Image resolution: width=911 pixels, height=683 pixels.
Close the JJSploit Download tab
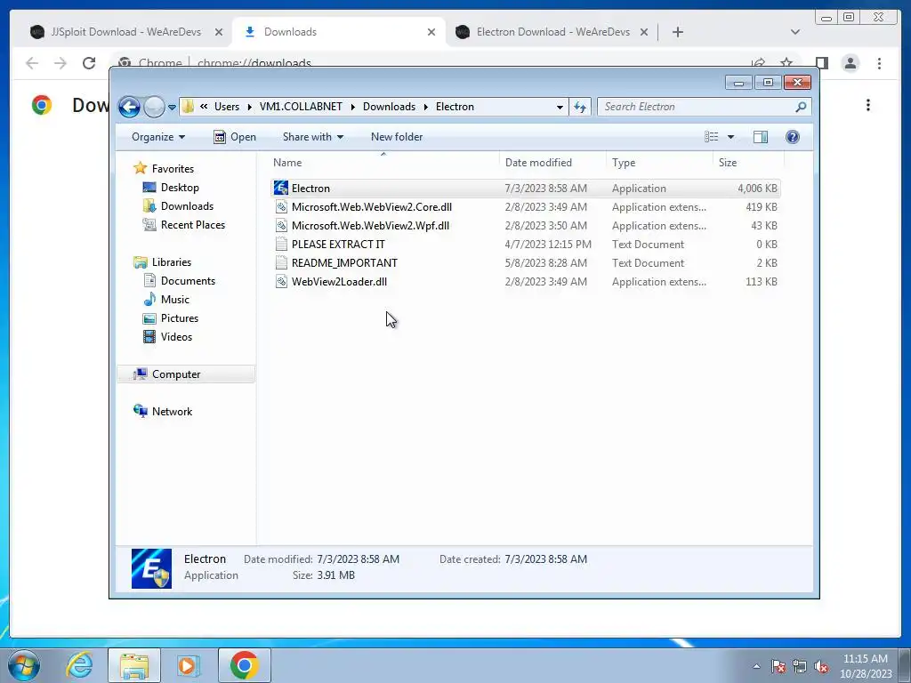pyautogui.click(x=219, y=33)
